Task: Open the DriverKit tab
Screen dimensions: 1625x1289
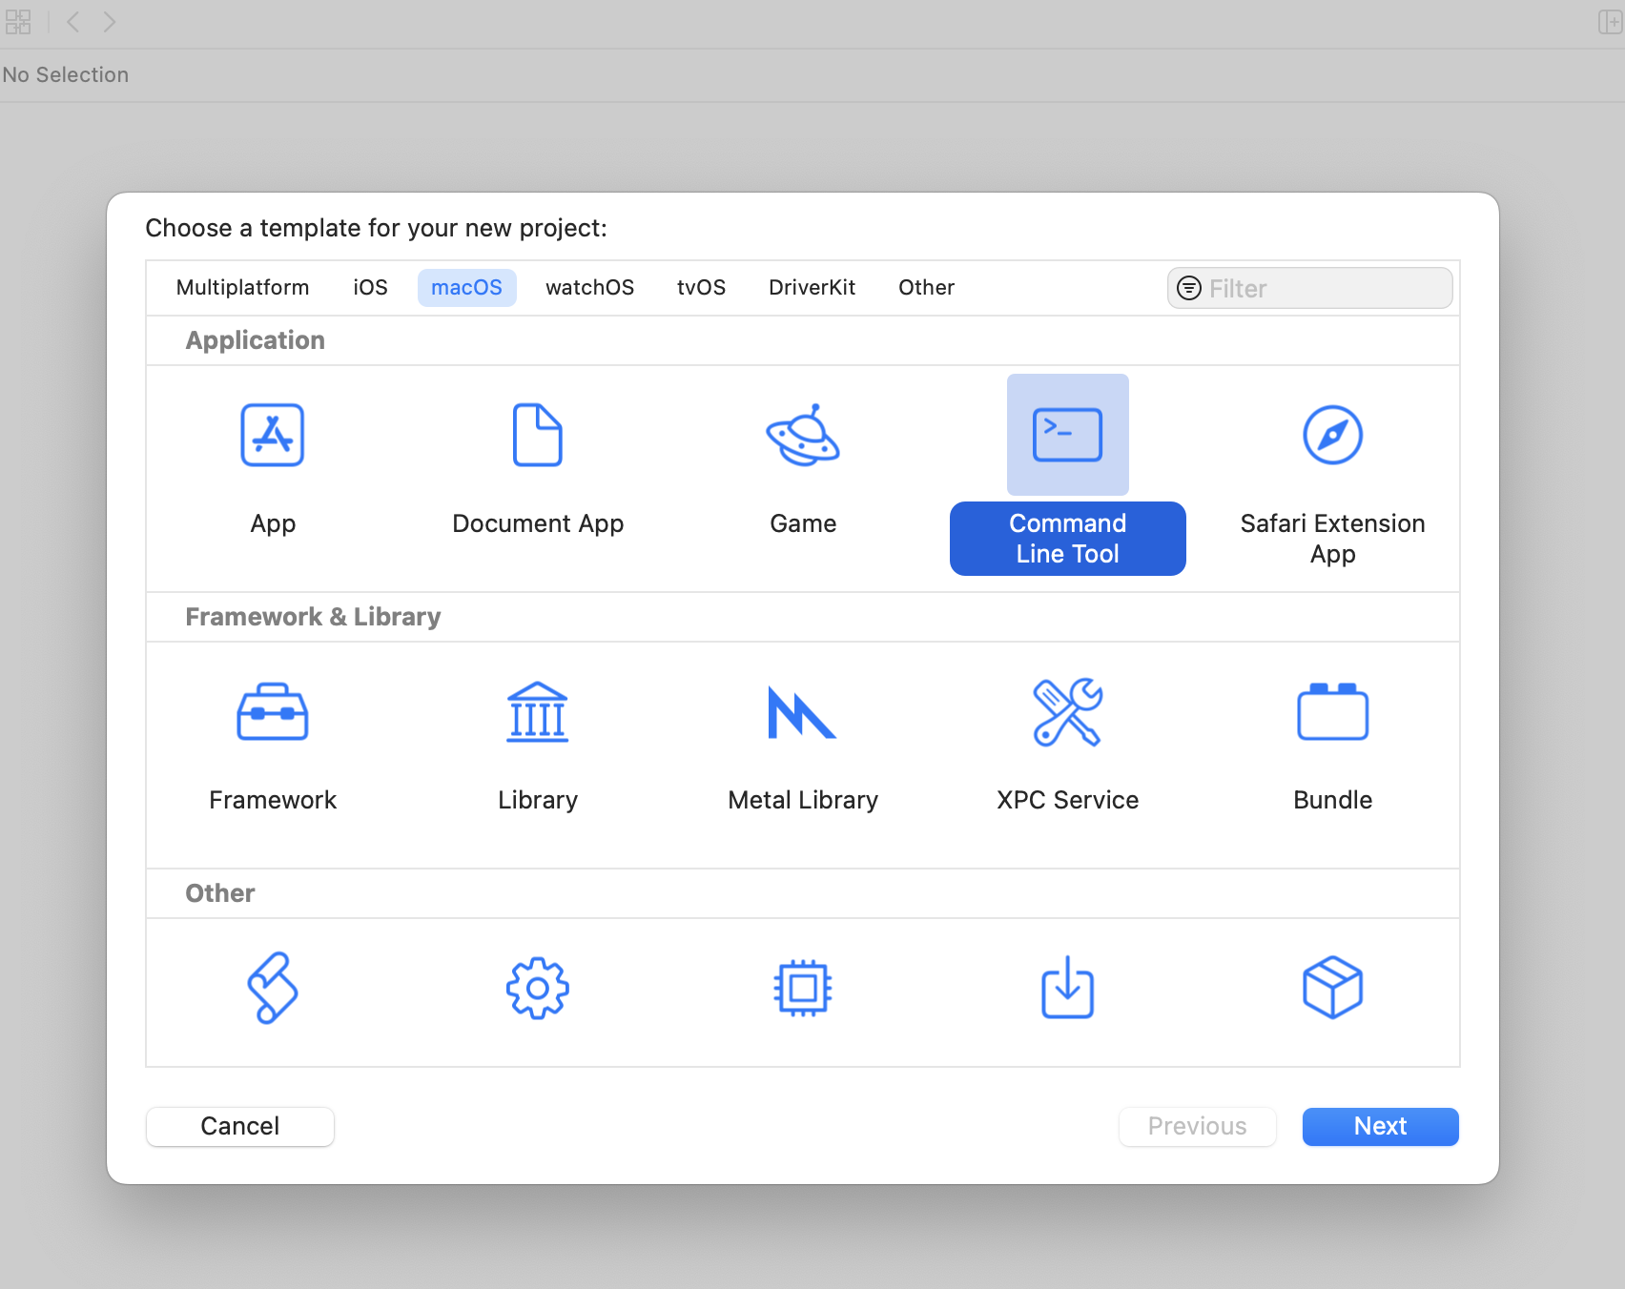Action: [x=812, y=287]
